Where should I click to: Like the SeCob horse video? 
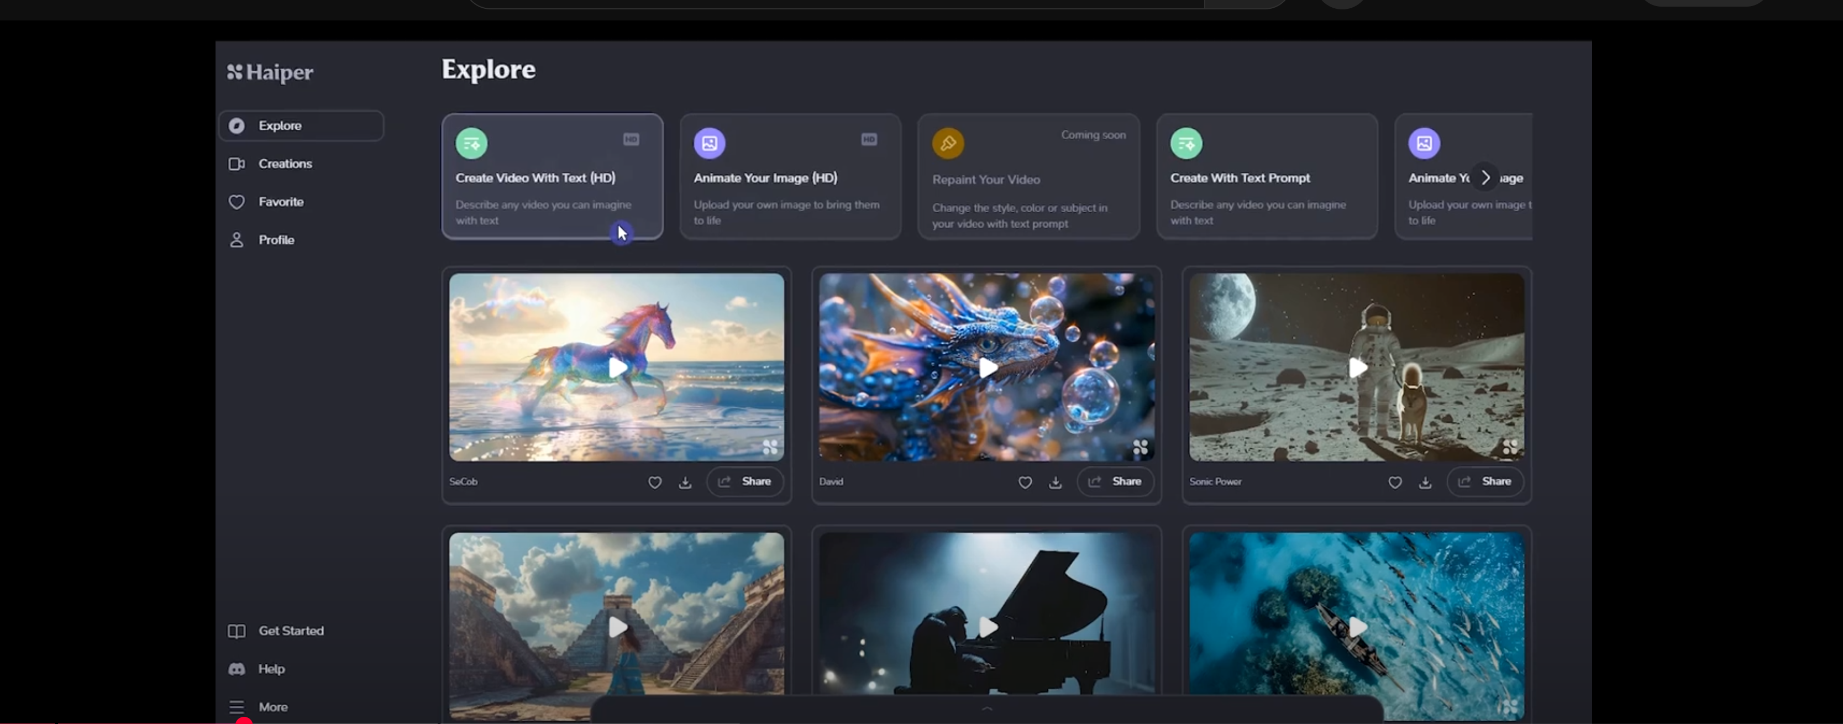tap(654, 482)
